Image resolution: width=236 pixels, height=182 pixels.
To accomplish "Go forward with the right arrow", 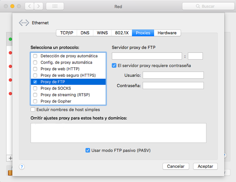I will click(x=38, y=6).
